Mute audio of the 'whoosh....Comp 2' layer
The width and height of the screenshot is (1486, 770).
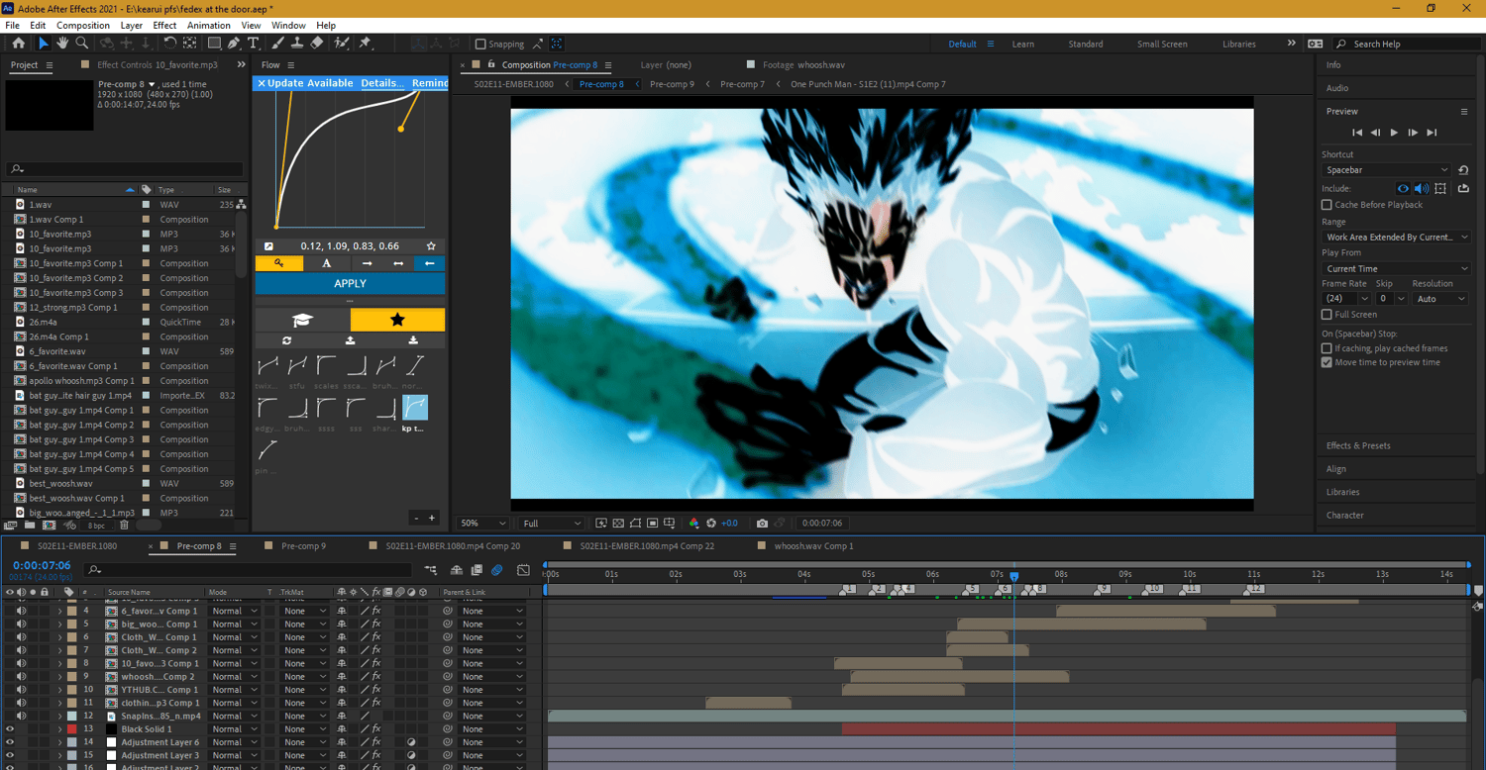pyautogui.click(x=21, y=676)
